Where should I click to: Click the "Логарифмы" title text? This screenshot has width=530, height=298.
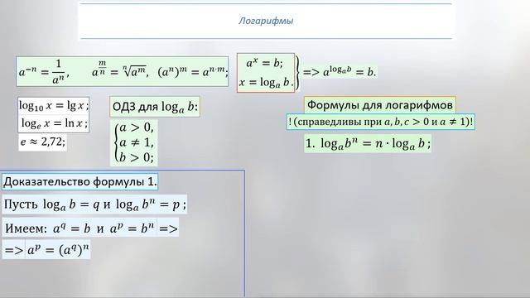pyautogui.click(x=266, y=21)
